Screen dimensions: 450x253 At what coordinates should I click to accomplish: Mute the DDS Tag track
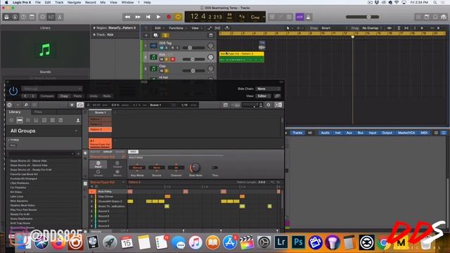[161, 48]
